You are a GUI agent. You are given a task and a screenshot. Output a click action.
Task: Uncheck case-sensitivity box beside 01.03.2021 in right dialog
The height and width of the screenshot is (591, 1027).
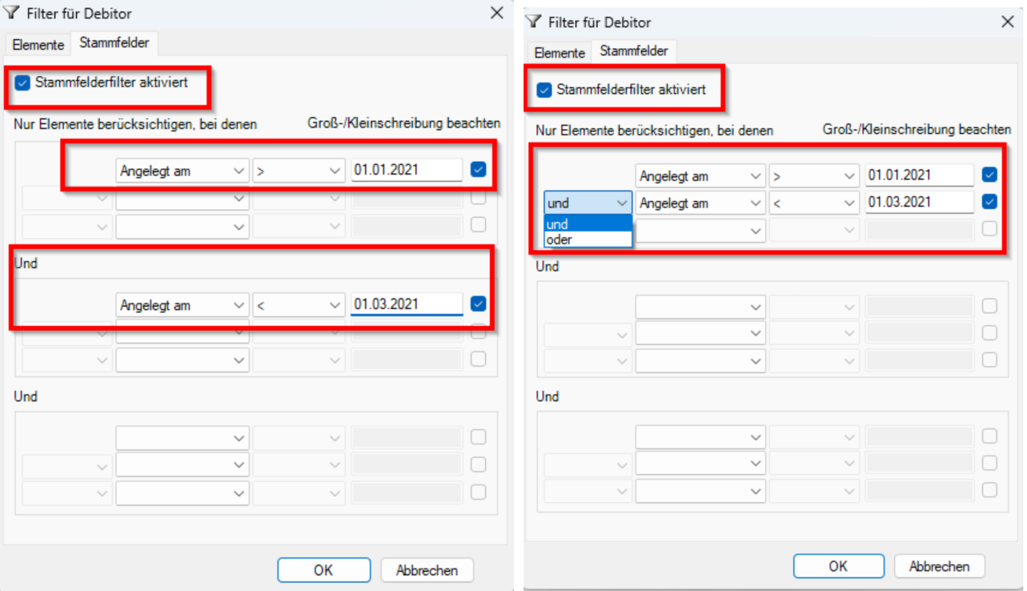coord(989,202)
